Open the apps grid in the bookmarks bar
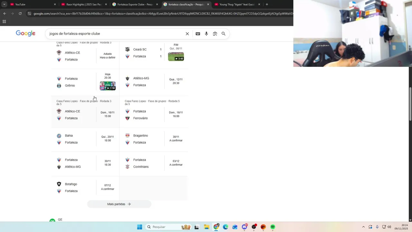The image size is (412, 232). pyautogui.click(x=4, y=22)
